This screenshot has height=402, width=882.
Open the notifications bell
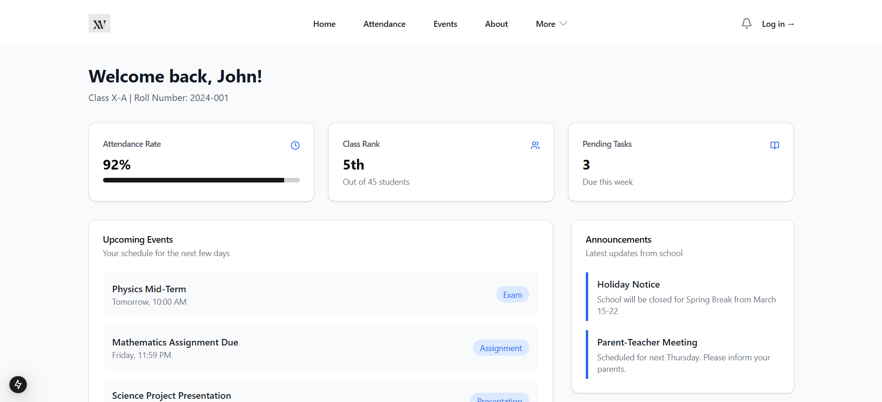coord(746,24)
